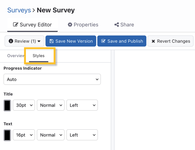Open the Title font size 30pt dropdown

point(24,105)
